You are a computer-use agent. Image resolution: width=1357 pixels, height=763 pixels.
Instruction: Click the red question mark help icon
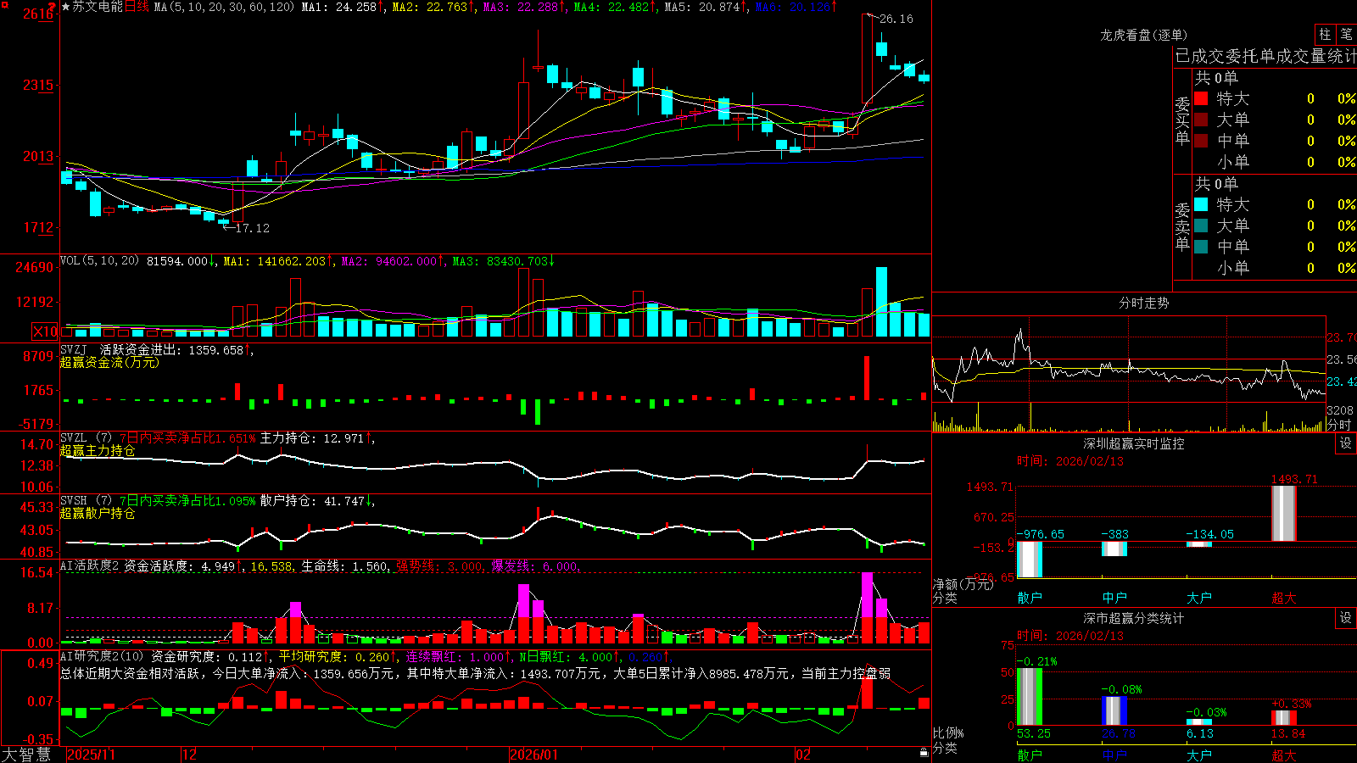(x=53, y=6)
